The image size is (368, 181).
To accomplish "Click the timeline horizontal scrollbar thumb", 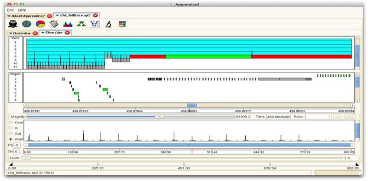I will 192,105.
